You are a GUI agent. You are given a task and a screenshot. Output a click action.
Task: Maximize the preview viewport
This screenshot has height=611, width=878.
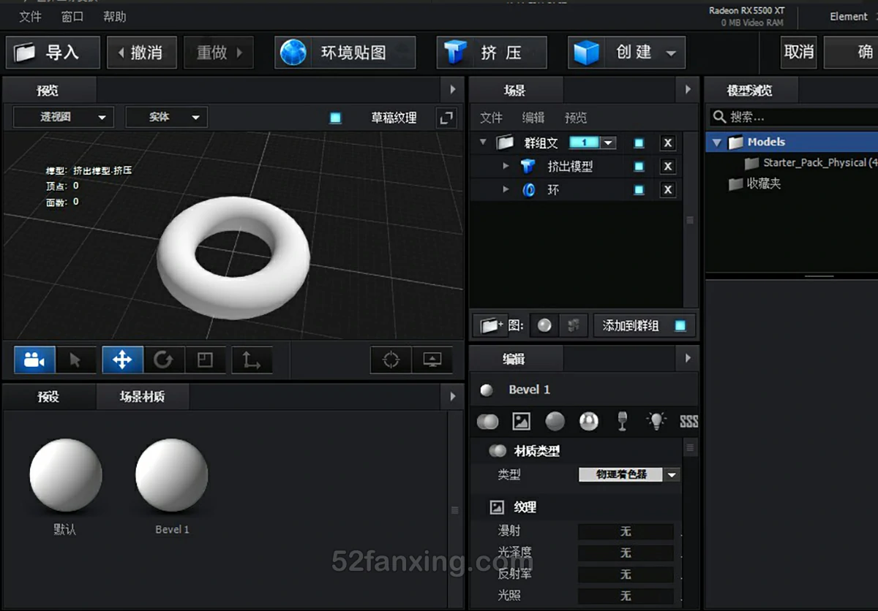(446, 118)
